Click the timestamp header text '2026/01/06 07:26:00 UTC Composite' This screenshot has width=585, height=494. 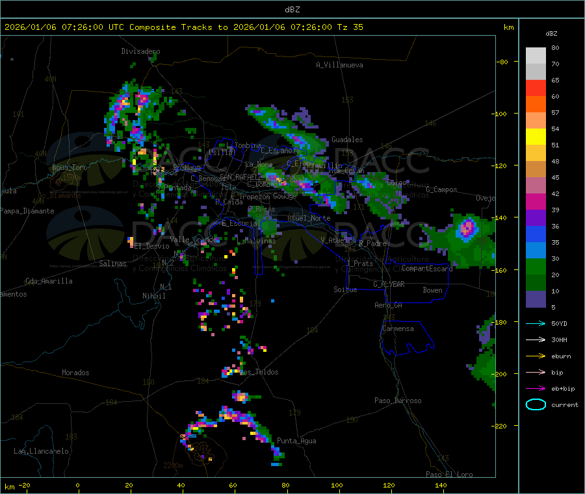click(90, 27)
